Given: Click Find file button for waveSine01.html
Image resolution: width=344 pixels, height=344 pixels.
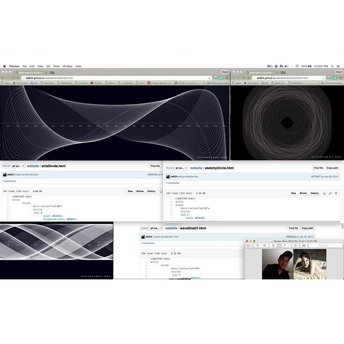Looking at the screenshot, I should 293,228.
